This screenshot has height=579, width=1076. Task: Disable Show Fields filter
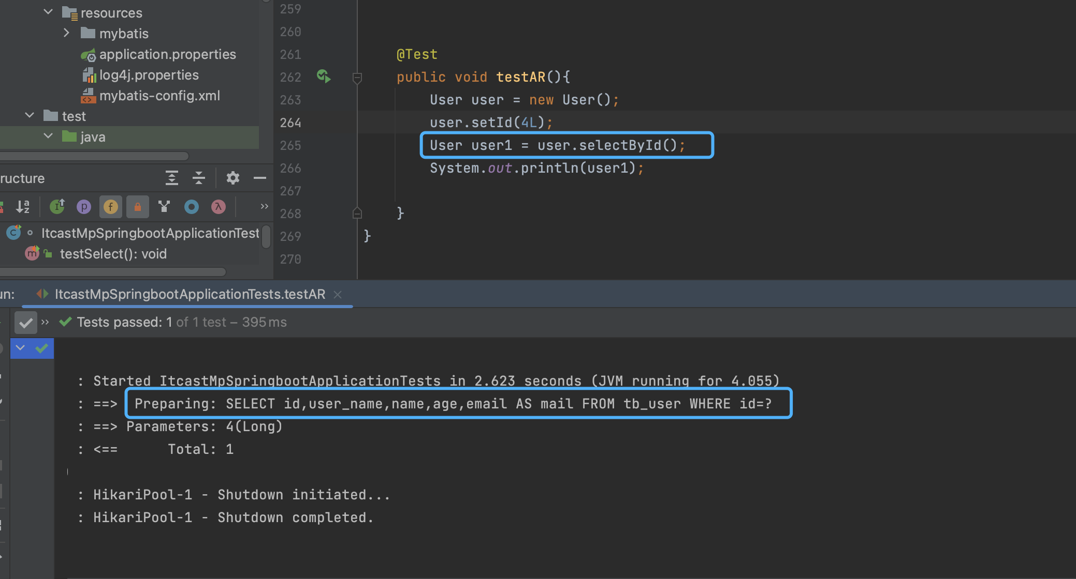point(111,207)
